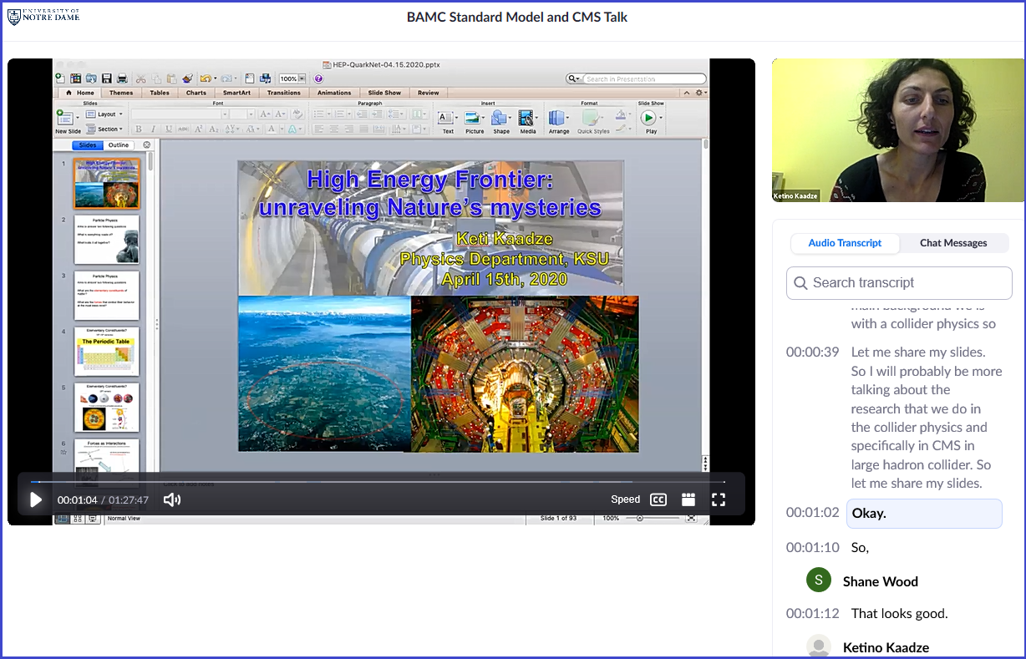Screen dimensions: 1026x659
Task: Click Ketino Kaadze name in transcript
Action: coord(886,647)
